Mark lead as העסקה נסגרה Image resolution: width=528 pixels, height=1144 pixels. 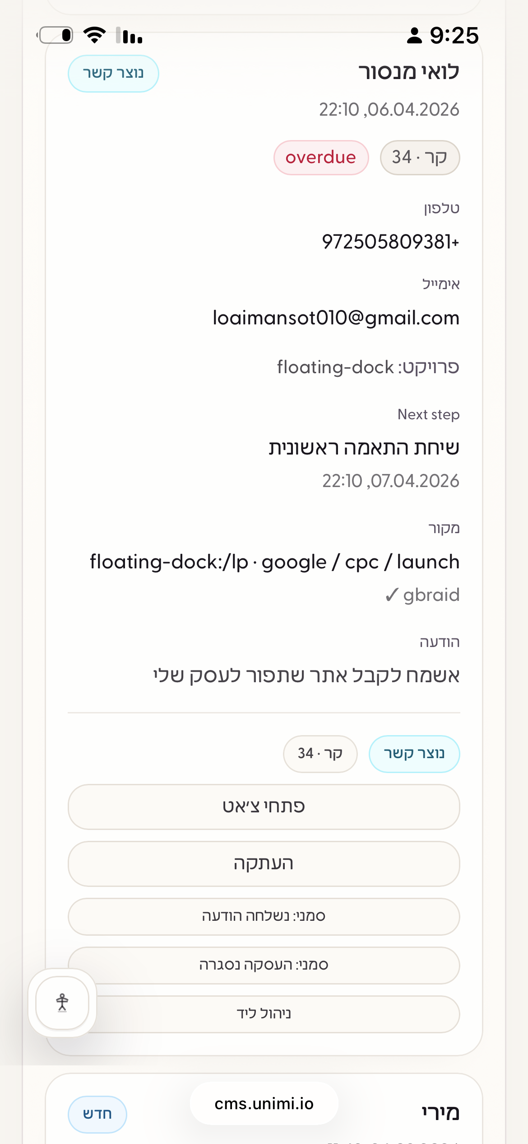coord(264,965)
